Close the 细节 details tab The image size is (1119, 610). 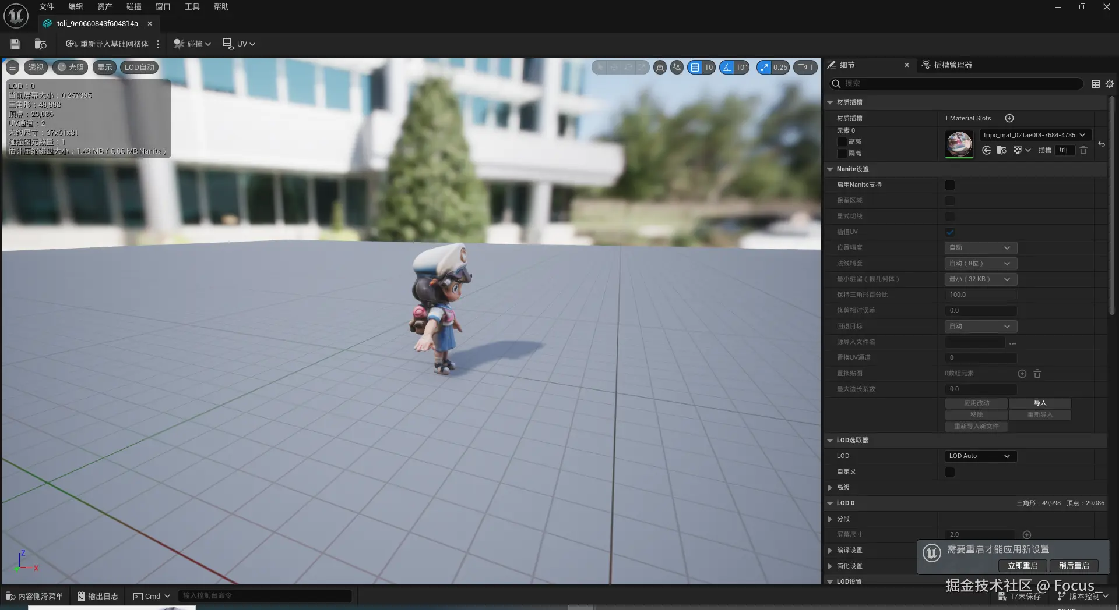pyautogui.click(x=907, y=65)
